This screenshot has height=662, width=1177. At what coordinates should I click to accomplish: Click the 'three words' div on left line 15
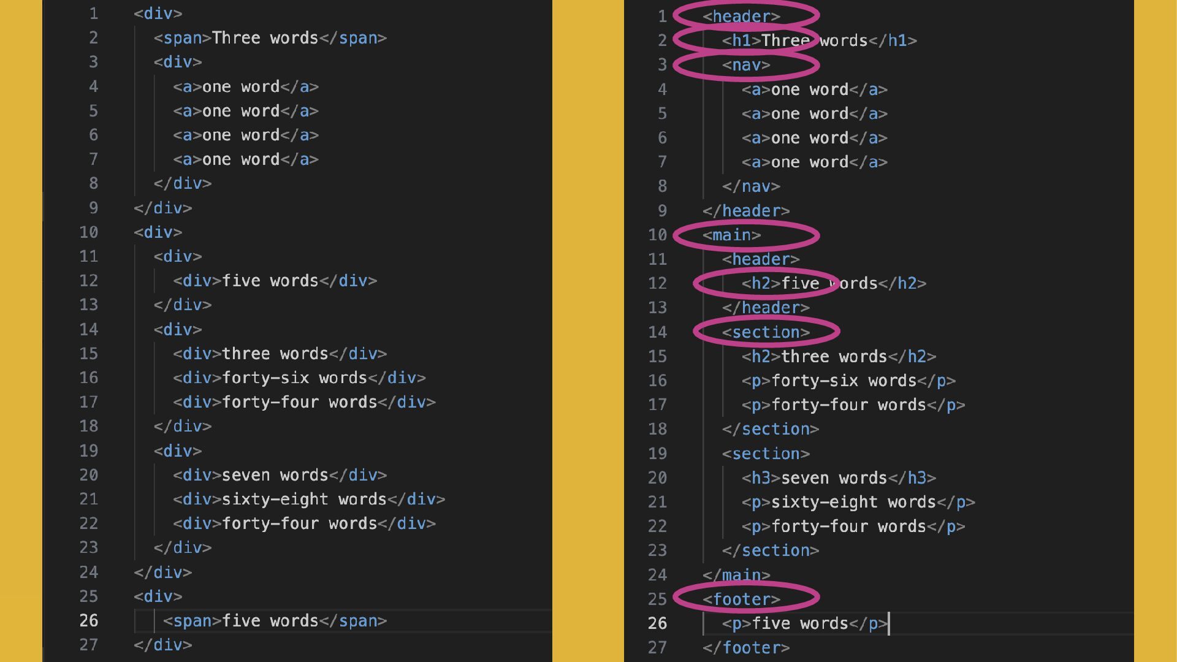pyautogui.click(x=280, y=354)
